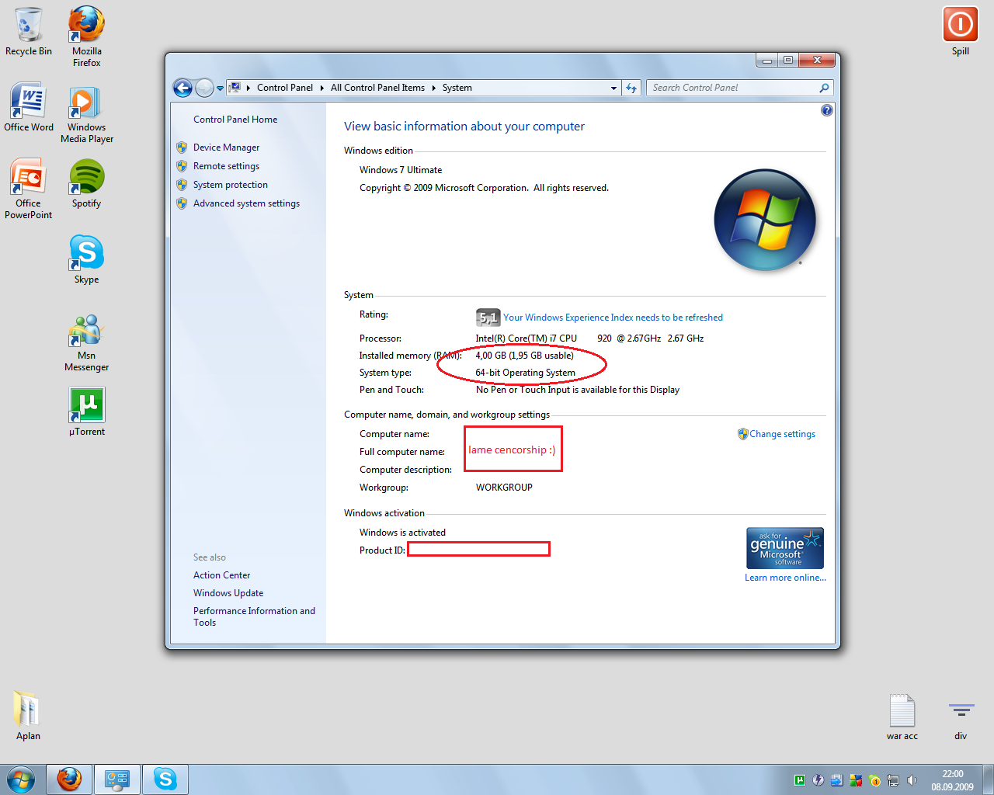The height and width of the screenshot is (795, 994).
Task: Open Remote settings
Action: pos(226,166)
